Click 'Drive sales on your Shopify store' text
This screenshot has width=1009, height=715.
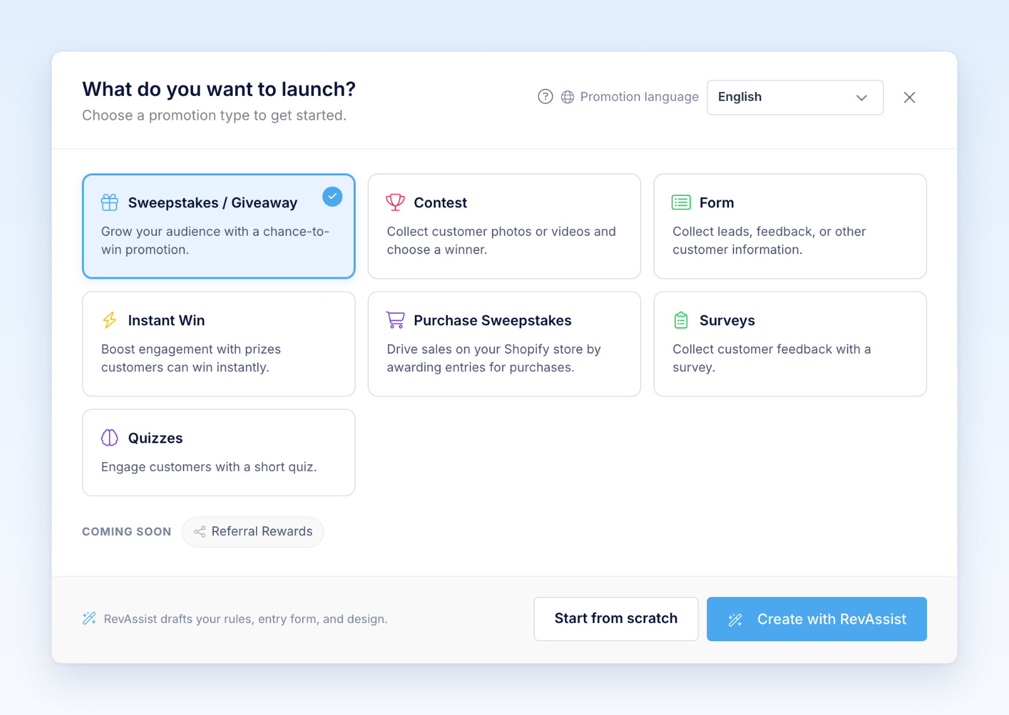click(x=494, y=358)
